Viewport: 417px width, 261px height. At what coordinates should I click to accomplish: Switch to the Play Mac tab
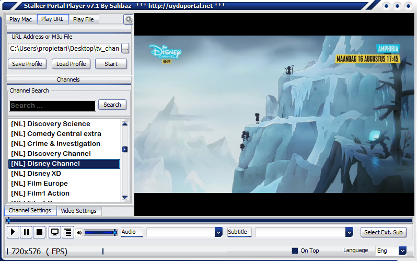[21, 19]
